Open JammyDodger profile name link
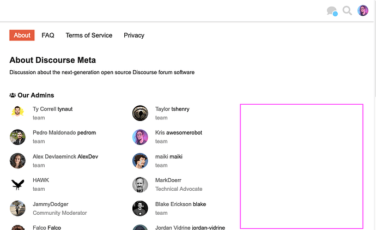 tap(51, 204)
